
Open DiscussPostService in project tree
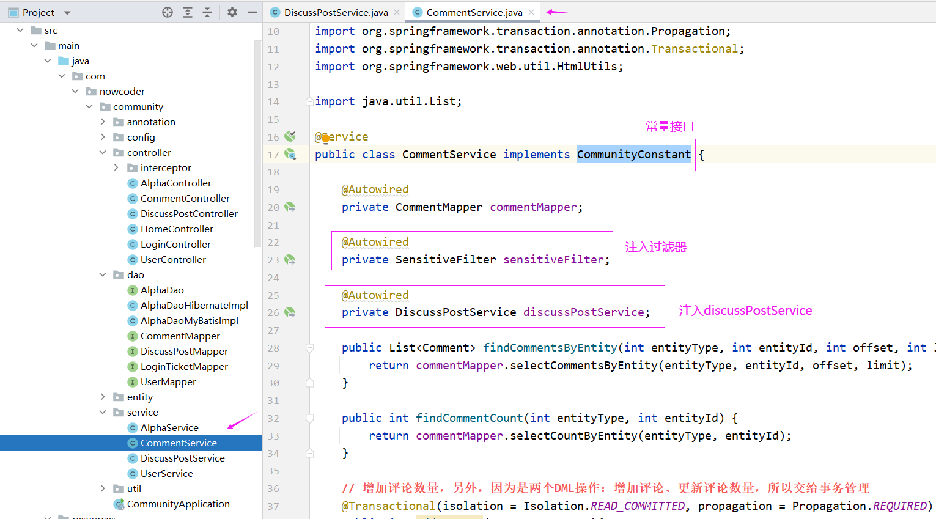pyautogui.click(x=182, y=458)
